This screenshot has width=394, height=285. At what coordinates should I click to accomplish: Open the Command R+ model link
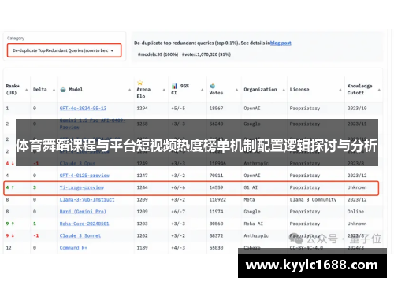(73, 248)
